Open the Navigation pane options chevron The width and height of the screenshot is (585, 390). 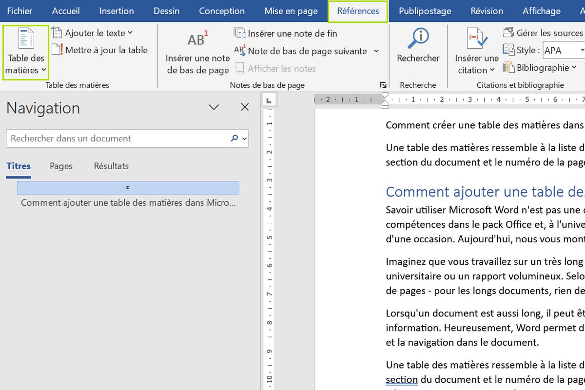[x=214, y=107]
